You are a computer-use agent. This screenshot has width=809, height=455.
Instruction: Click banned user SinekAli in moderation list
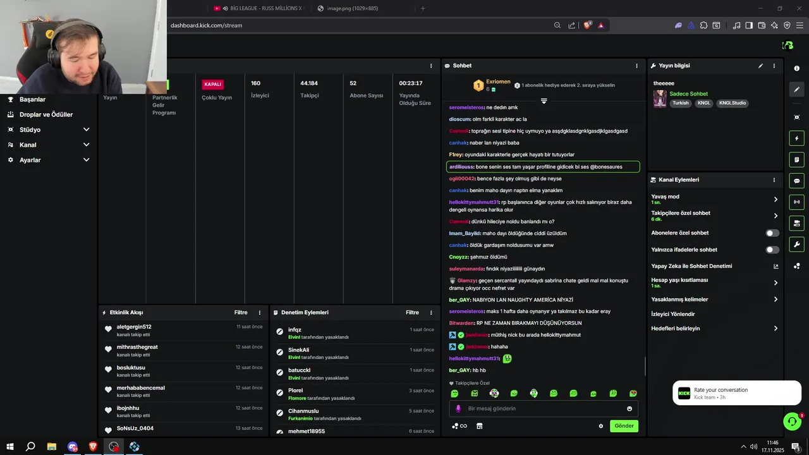pos(299,350)
